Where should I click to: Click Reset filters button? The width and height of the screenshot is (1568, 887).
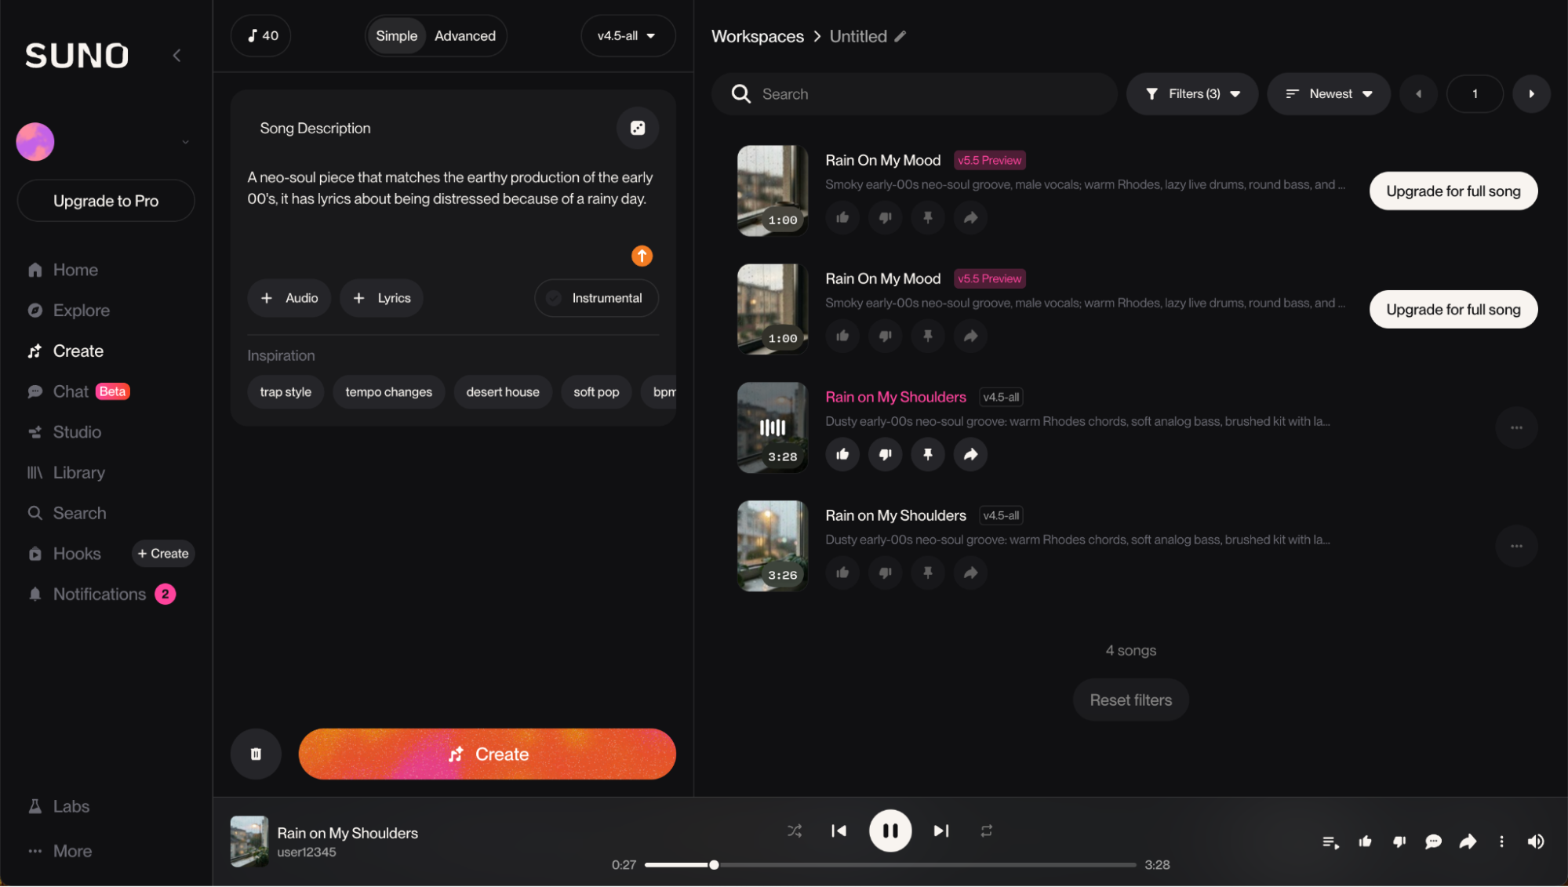point(1130,700)
